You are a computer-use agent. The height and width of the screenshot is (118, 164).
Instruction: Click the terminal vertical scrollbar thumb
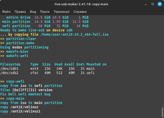pyautogui.click(x=162, y=112)
